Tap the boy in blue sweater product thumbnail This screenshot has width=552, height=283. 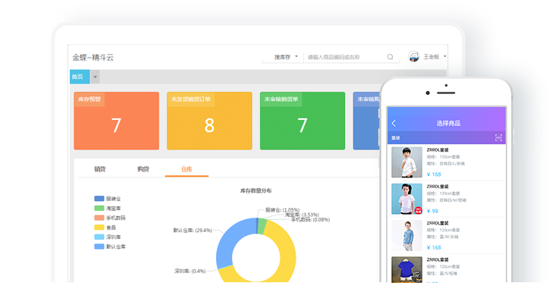(406, 235)
